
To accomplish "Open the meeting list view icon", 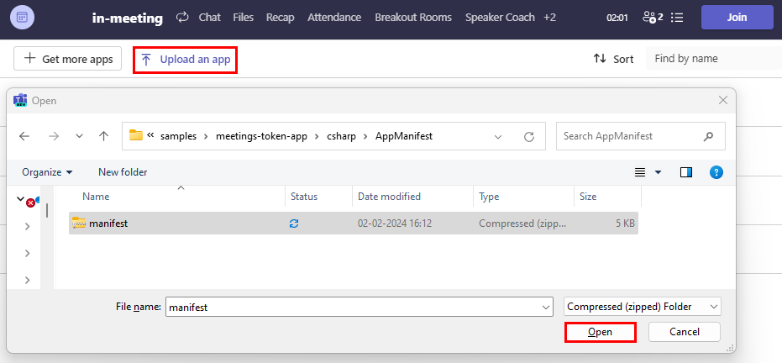I will point(677,18).
